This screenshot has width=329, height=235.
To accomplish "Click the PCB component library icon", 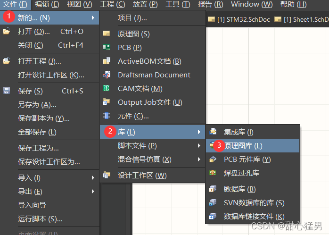I will click(213, 159).
